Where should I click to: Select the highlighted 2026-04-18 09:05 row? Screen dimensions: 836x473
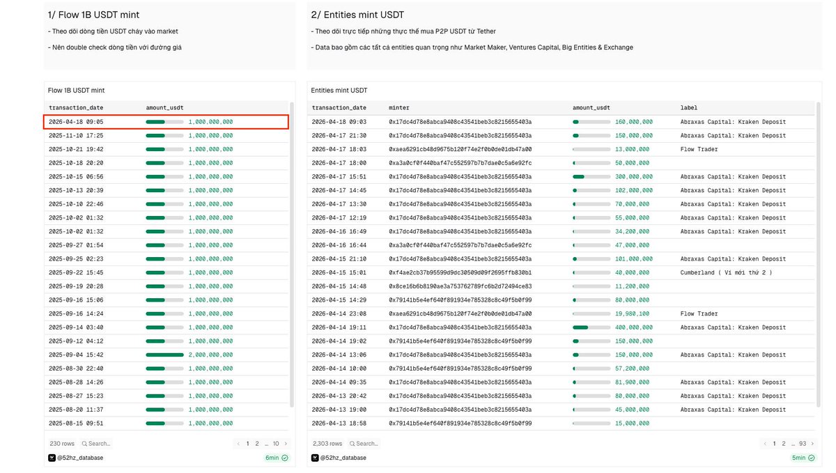pyautogui.click(x=166, y=122)
